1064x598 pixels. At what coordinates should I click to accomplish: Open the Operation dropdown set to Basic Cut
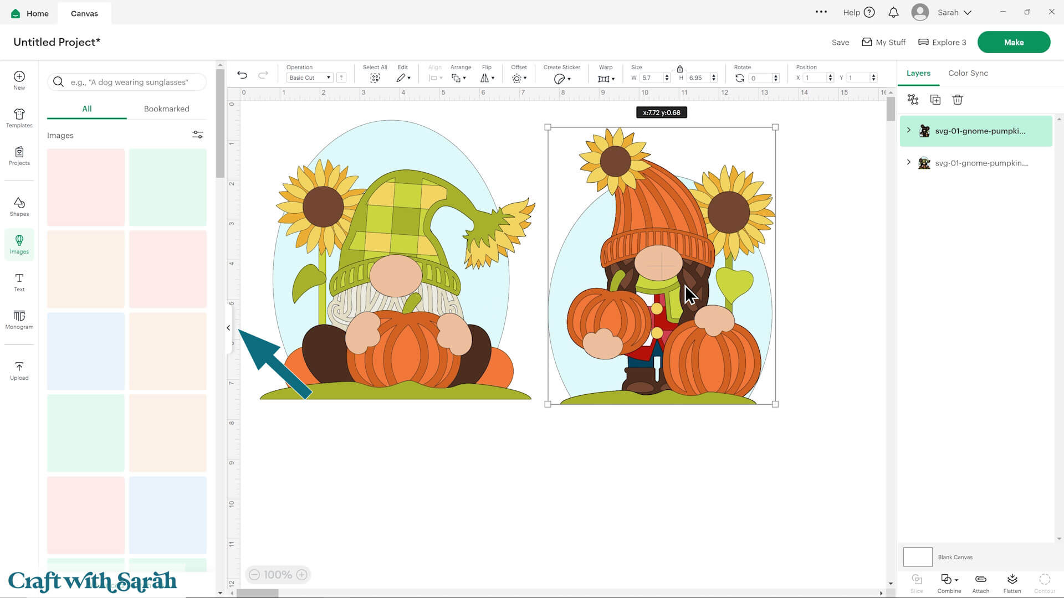tap(308, 78)
